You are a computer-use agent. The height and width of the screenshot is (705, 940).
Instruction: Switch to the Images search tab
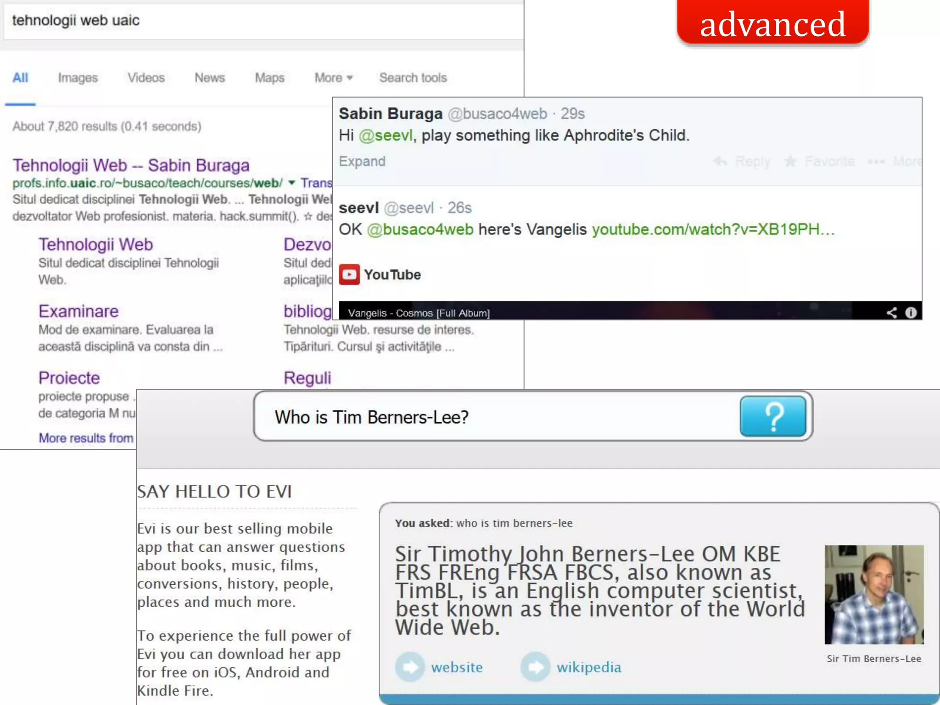pos(78,78)
